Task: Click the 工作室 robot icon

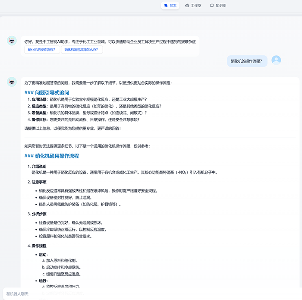Action: point(187,6)
